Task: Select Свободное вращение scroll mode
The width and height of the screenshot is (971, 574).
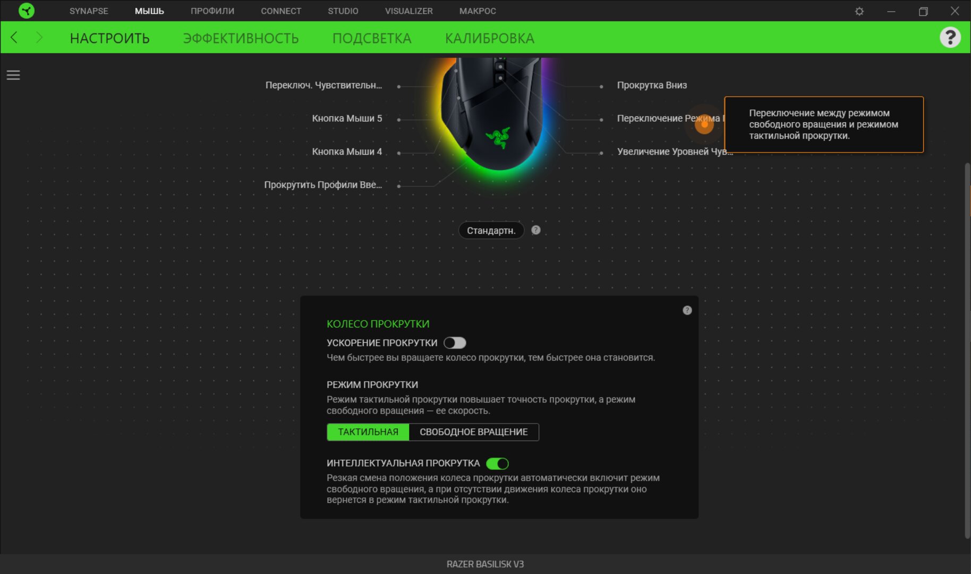Action: (474, 432)
